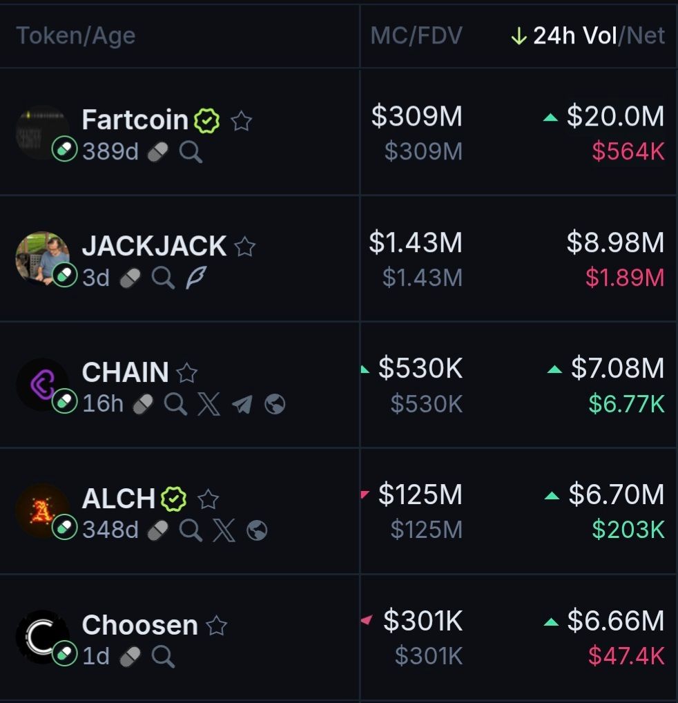Click the pill icon beside JACKJACK's age
Image resolution: width=678 pixels, height=703 pixels.
[x=130, y=278]
